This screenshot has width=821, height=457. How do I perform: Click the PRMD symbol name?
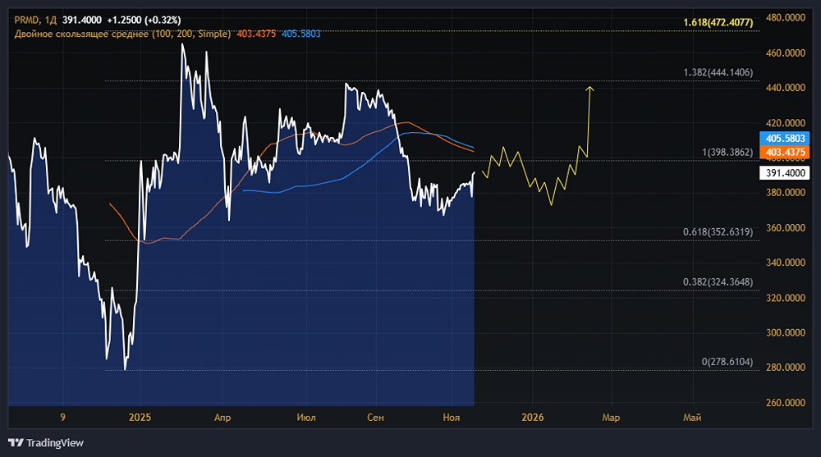click(26, 21)
